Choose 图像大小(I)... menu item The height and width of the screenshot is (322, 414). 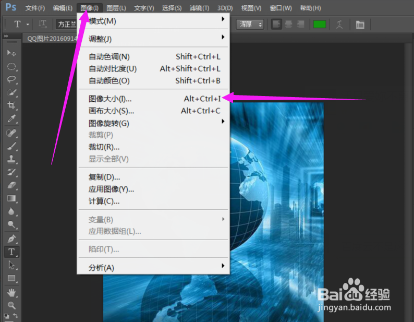153,99
